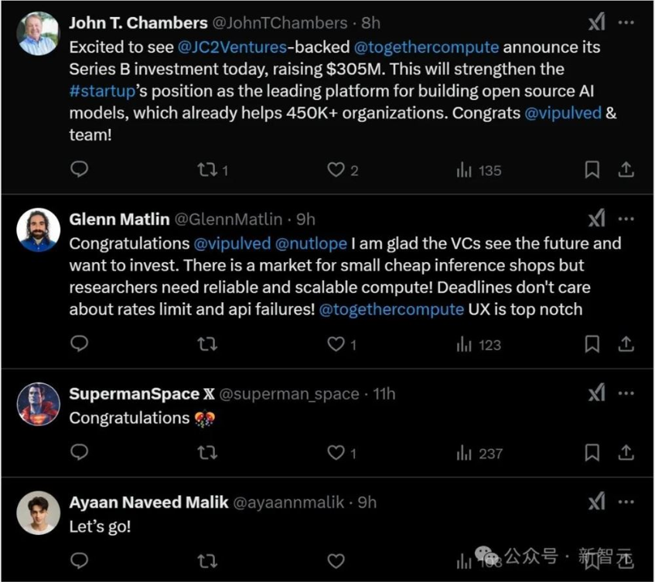
Task: Retweet John T. Chambers' Series B post
Action: pyautogui.click(x=206, y=169)
